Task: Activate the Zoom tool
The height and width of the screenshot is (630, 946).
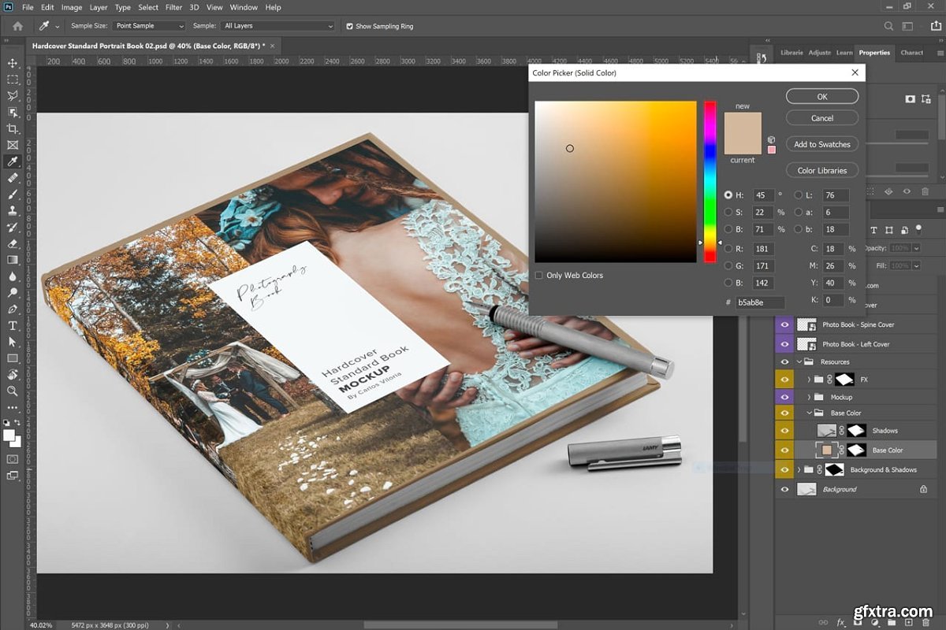Action: click(13, 391)
